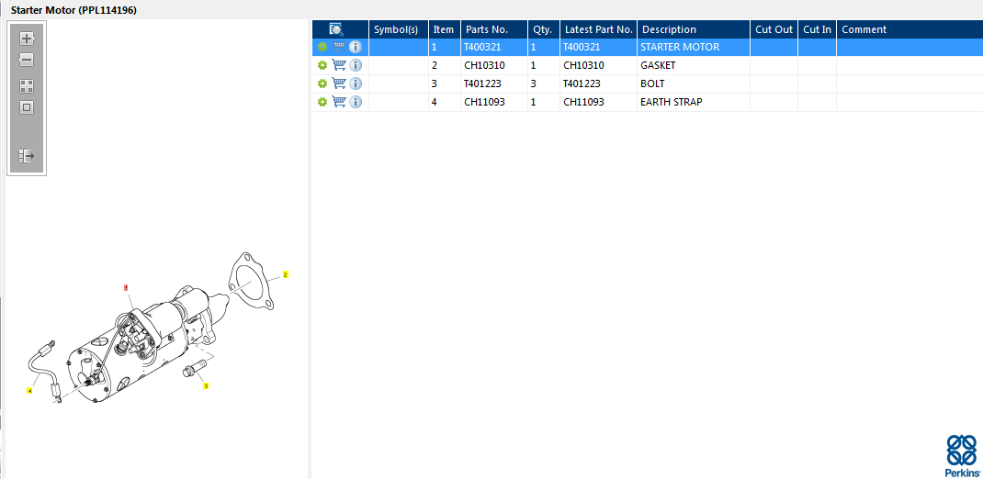
Task: Click callout 3 near the bolt
Action: point(206,386)
